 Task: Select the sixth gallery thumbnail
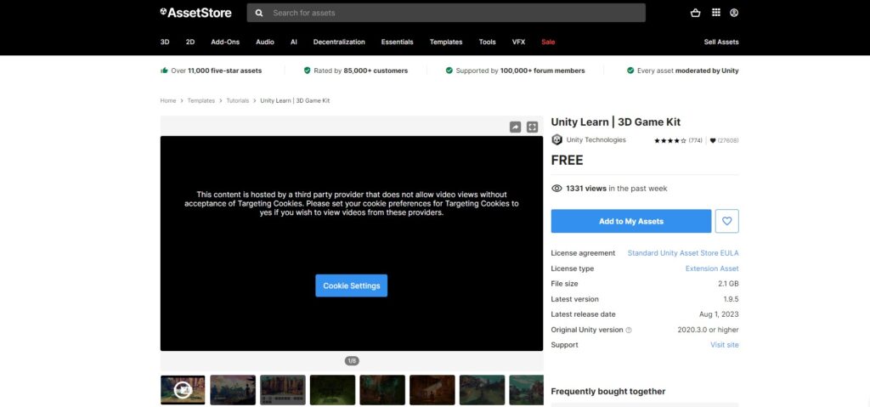pos(432,390)
